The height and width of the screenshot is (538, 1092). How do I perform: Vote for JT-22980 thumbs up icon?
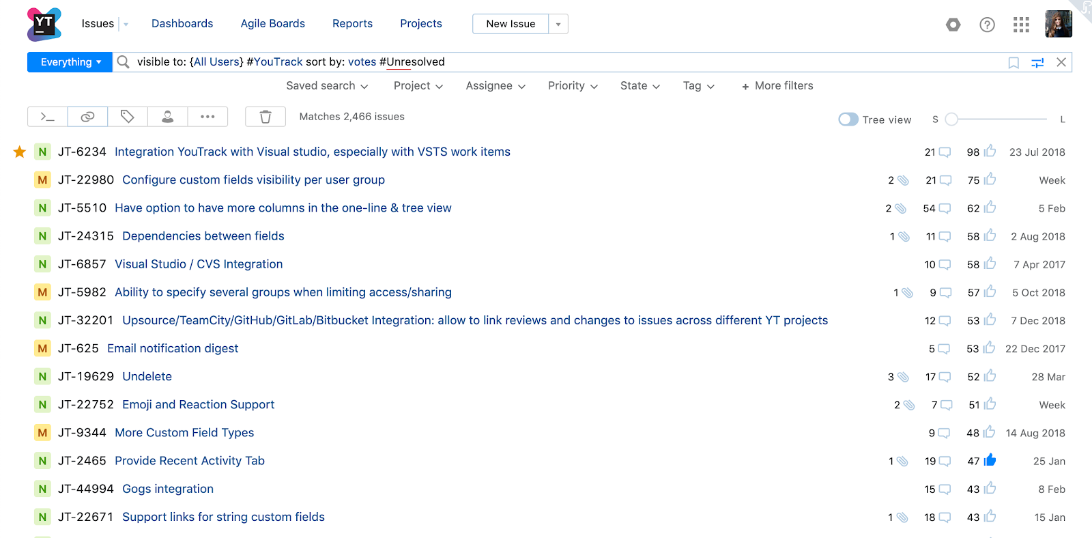[990, 179]
